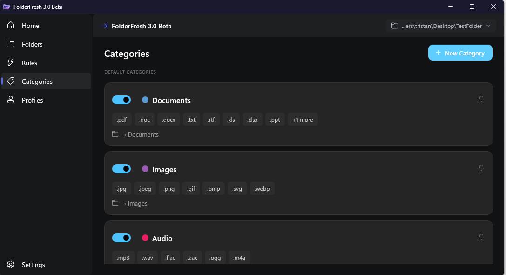The image size is (506, 275).
Task: Turn off the Audio category switch
Action: pyautogui.click(x=121, y=238)
